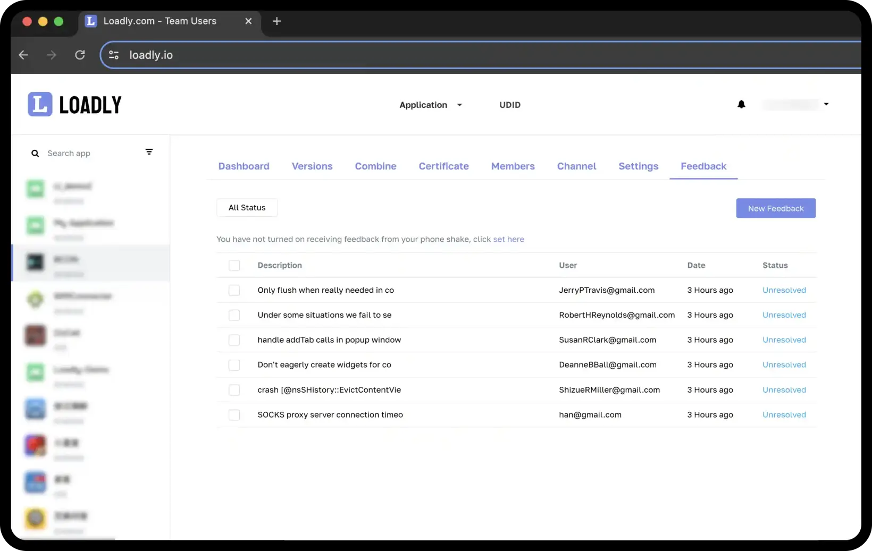Click the search magnifier icon
Image resolution: width=872 pixels, height=551 pixels.
(35, 154)
